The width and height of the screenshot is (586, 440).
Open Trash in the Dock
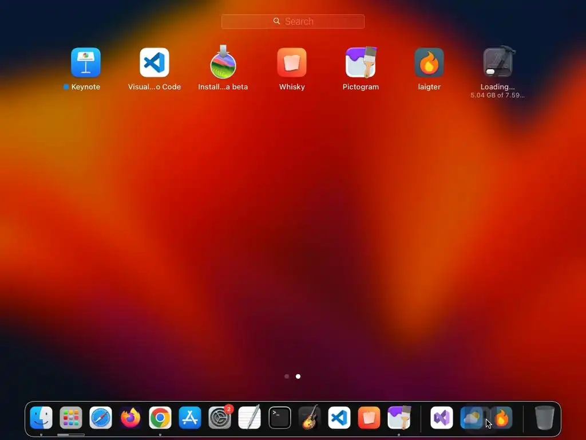545,418
